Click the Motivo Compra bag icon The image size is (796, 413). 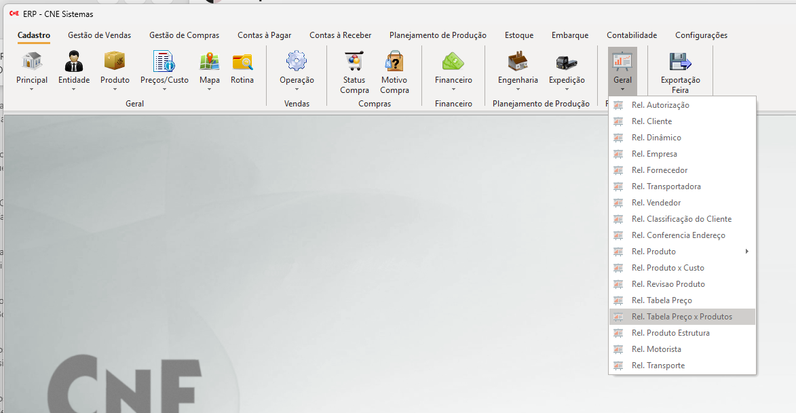394,62
